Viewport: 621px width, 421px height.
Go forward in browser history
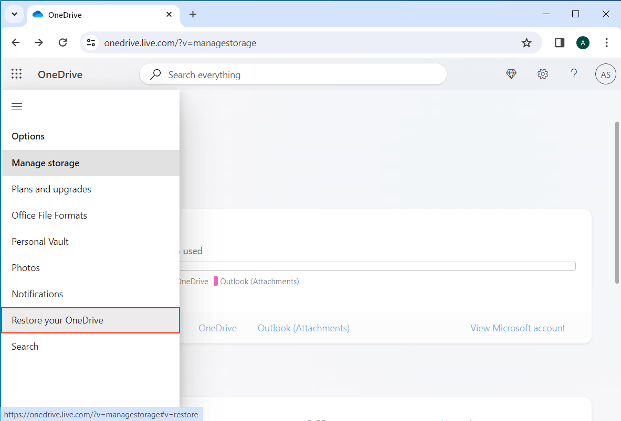click(39, 43)
